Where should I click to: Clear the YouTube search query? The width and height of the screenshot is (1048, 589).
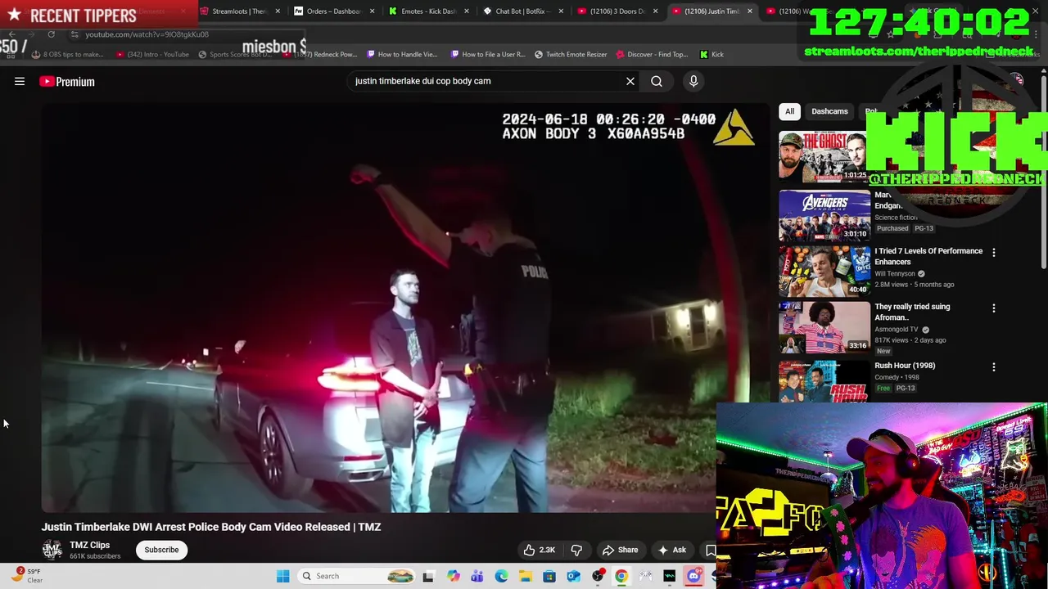coord(630,81)
